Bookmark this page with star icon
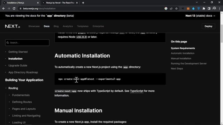This screenshot has height=125, width=223. tap(176, 8)
